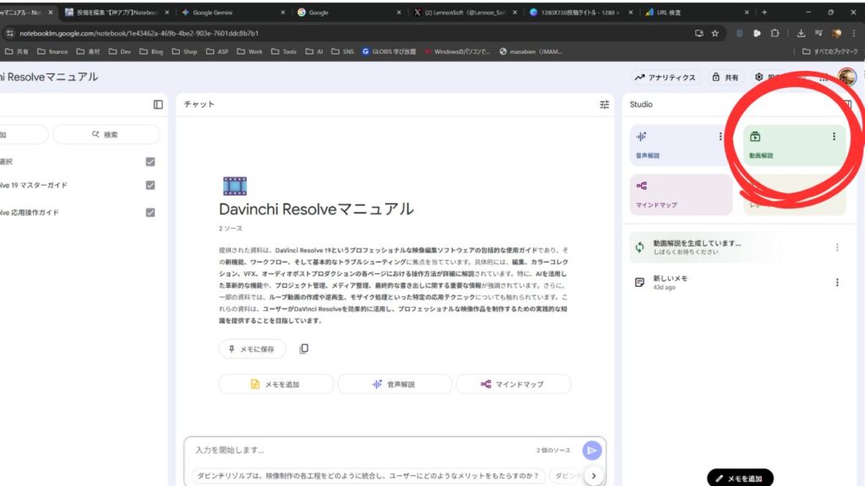
Task: Open more options for 新しいメモ
Action: click(837, 283)
